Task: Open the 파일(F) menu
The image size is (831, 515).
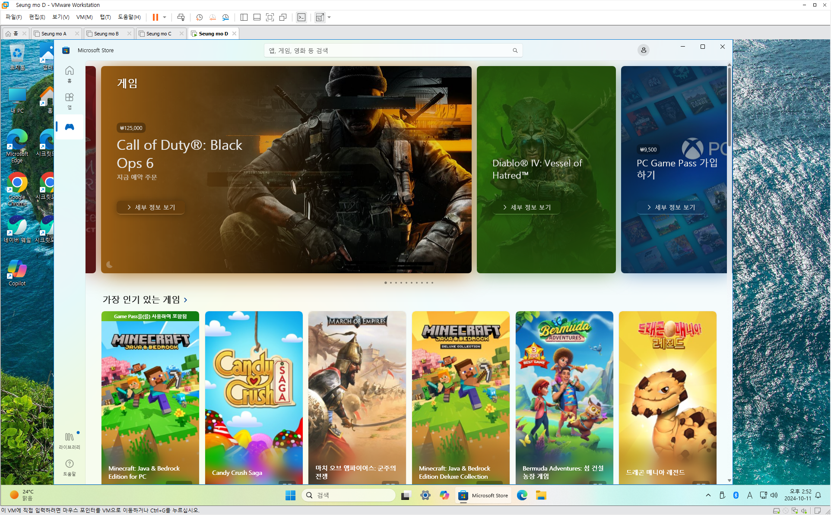Action: [x=13, y=17]
